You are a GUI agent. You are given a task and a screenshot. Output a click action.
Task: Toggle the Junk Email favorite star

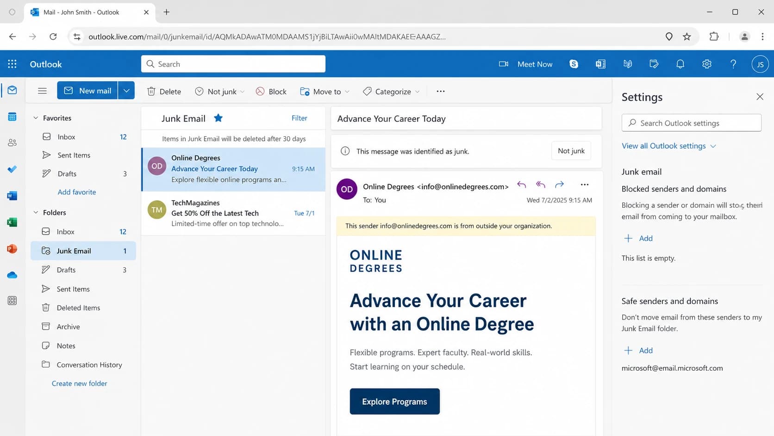click(218, 118)
